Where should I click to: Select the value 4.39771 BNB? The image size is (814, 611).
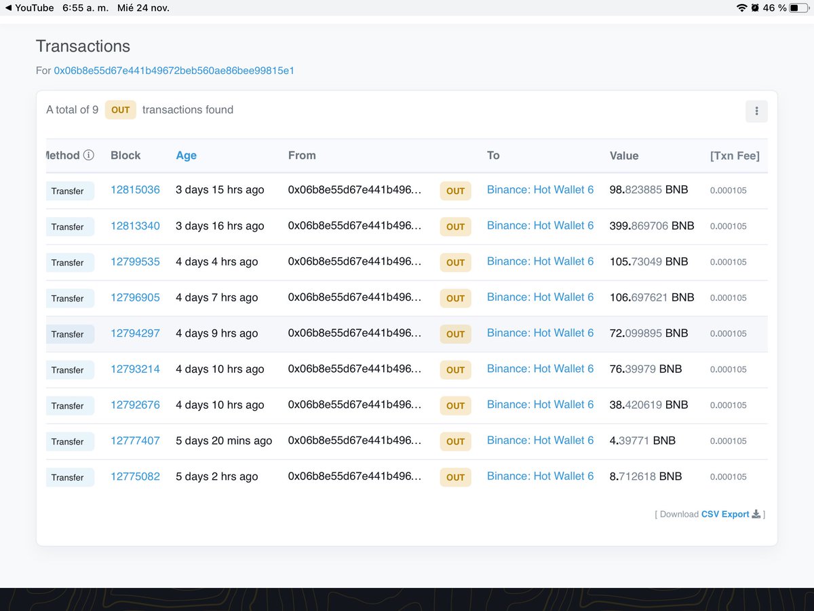point(642,441)
